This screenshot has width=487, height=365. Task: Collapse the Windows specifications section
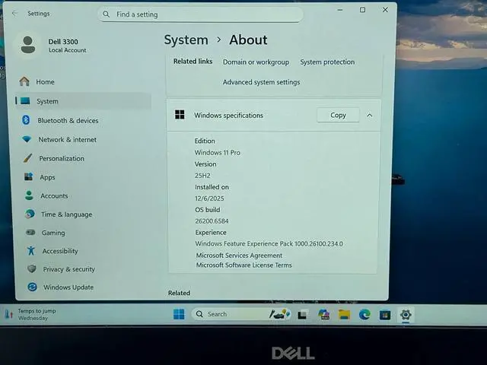click(x=370, y=116)
